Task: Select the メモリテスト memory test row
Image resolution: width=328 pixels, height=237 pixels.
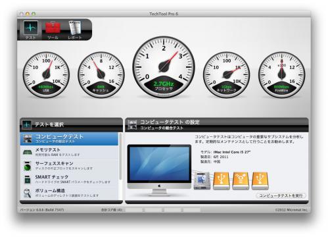Action: (69, 152)
